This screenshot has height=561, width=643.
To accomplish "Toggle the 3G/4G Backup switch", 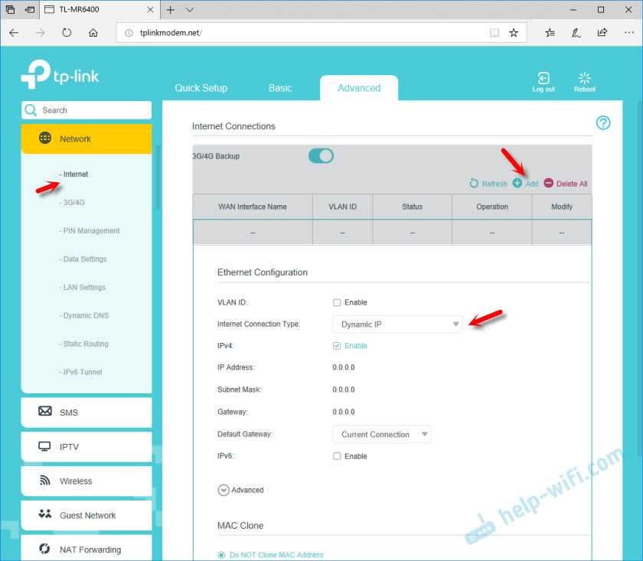I will pyautogui.click(x=321, y=156).
